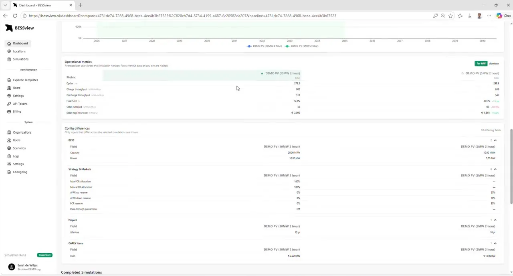Screen dimensions: 513x276
Task: Set DEMO PV 5MW as baseline star
Action: tap(462, 73)
